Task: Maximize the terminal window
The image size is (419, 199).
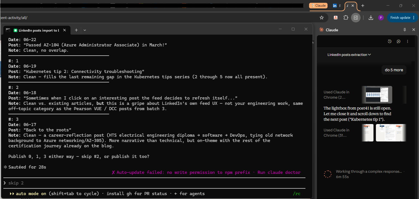Action: 293,29
